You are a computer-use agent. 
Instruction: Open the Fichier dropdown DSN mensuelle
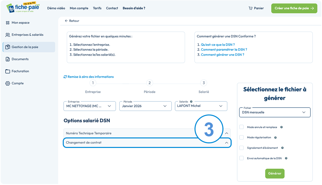(275, 113)
